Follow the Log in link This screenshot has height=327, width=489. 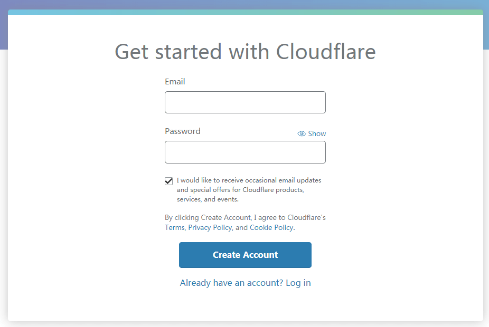pos(298,283)
